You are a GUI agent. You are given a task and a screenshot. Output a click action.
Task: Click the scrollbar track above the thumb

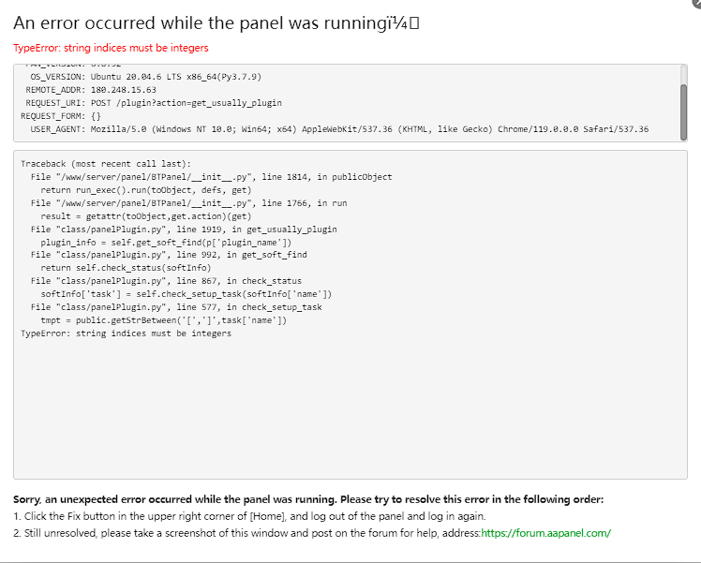(683, 74)
